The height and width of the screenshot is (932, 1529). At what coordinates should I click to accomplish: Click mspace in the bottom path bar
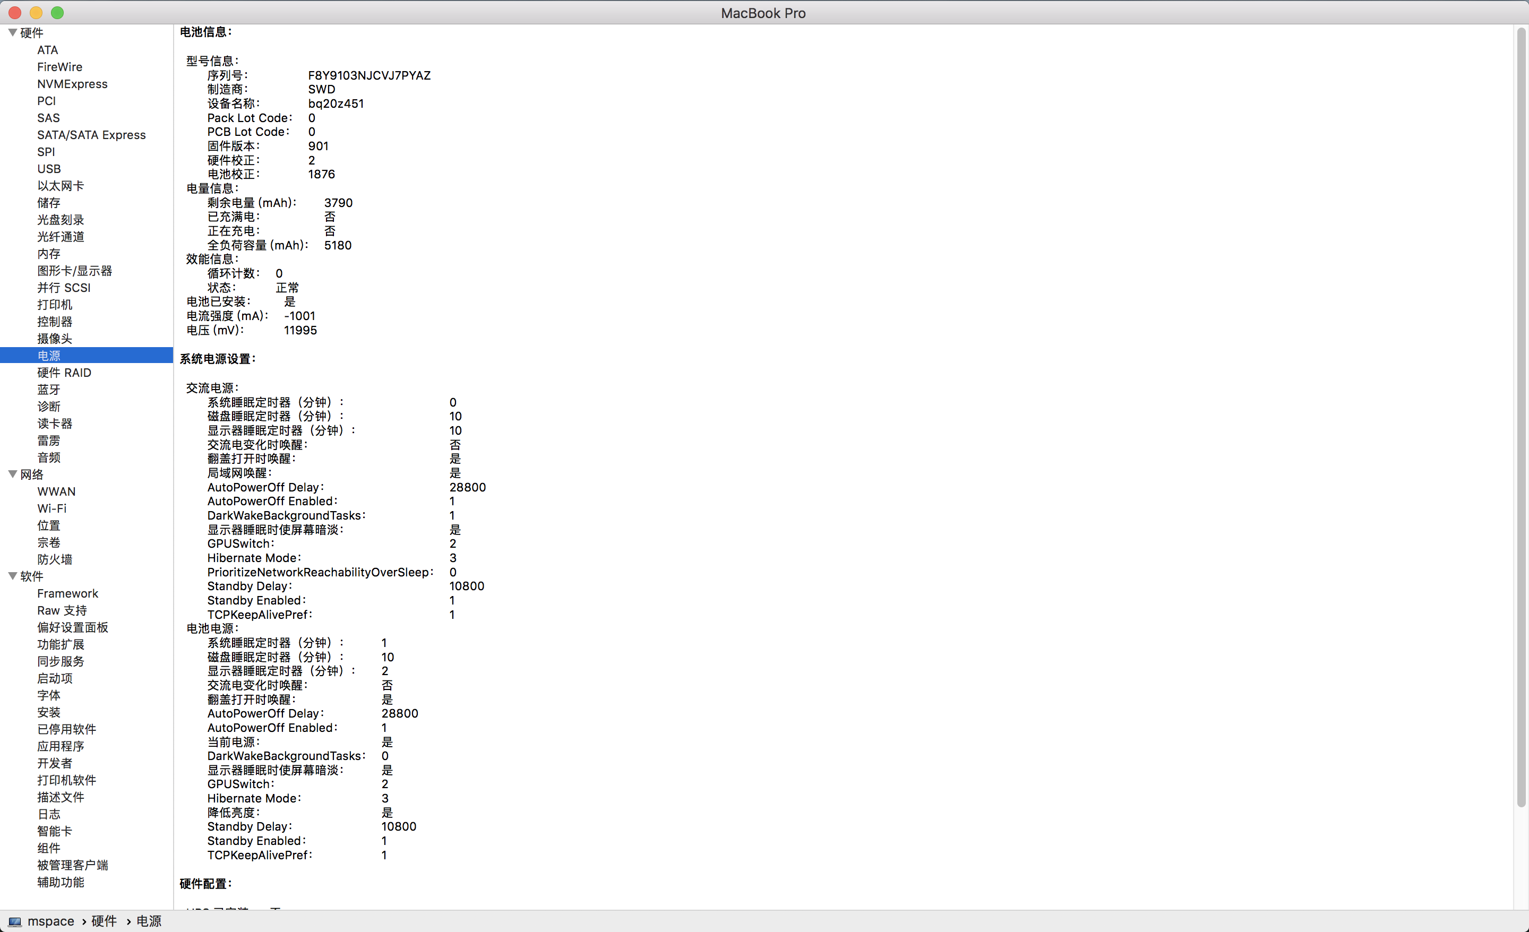pos(51,921)
